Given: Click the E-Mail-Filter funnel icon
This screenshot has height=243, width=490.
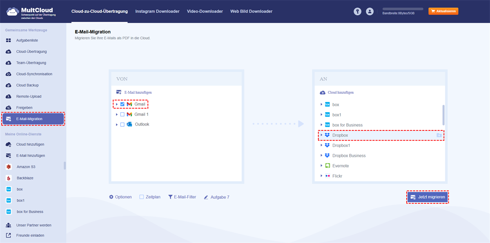Looking at the screenshot, I should pos(170,197).
